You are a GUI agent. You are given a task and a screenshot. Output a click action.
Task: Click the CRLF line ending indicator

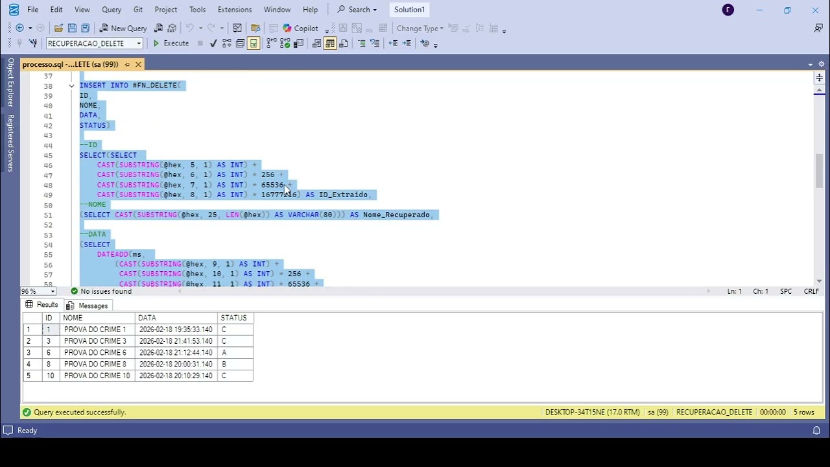(x=811, y=291)
